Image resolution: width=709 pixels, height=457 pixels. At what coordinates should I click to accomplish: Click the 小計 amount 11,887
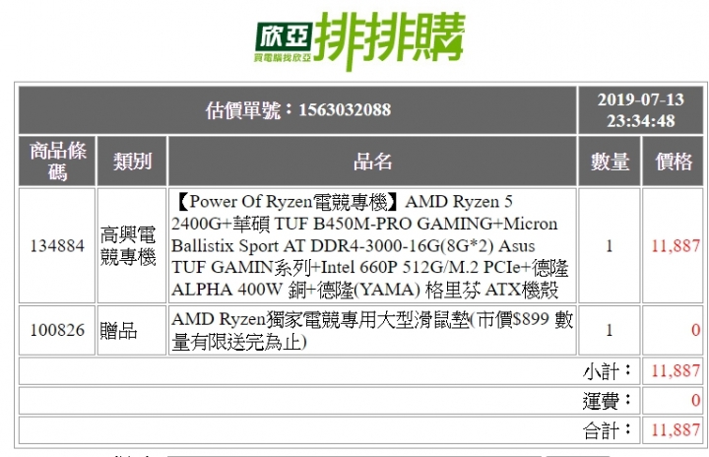click(676, 371)
